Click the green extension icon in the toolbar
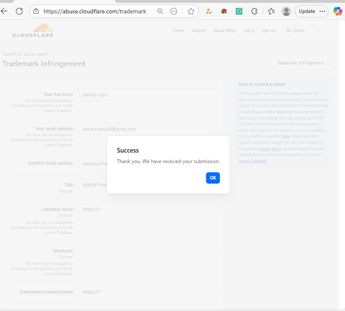Screen dimensions: 345x311 (239, 11)
